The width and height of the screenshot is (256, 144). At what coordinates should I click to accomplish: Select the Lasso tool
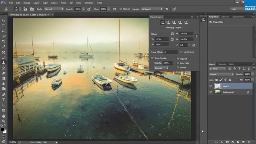[4, 31]
